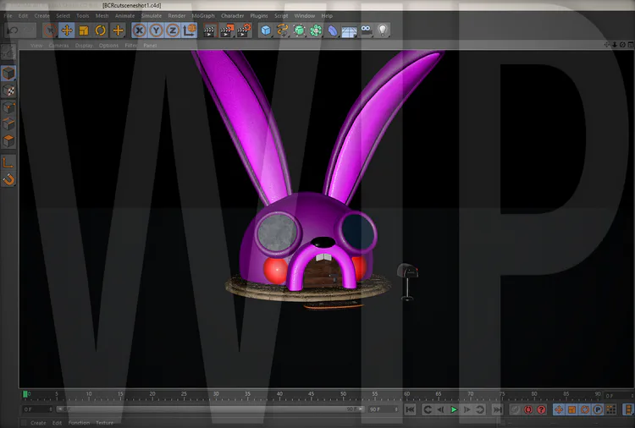Open the generators subdivision surface icon

tap(299, 30)
